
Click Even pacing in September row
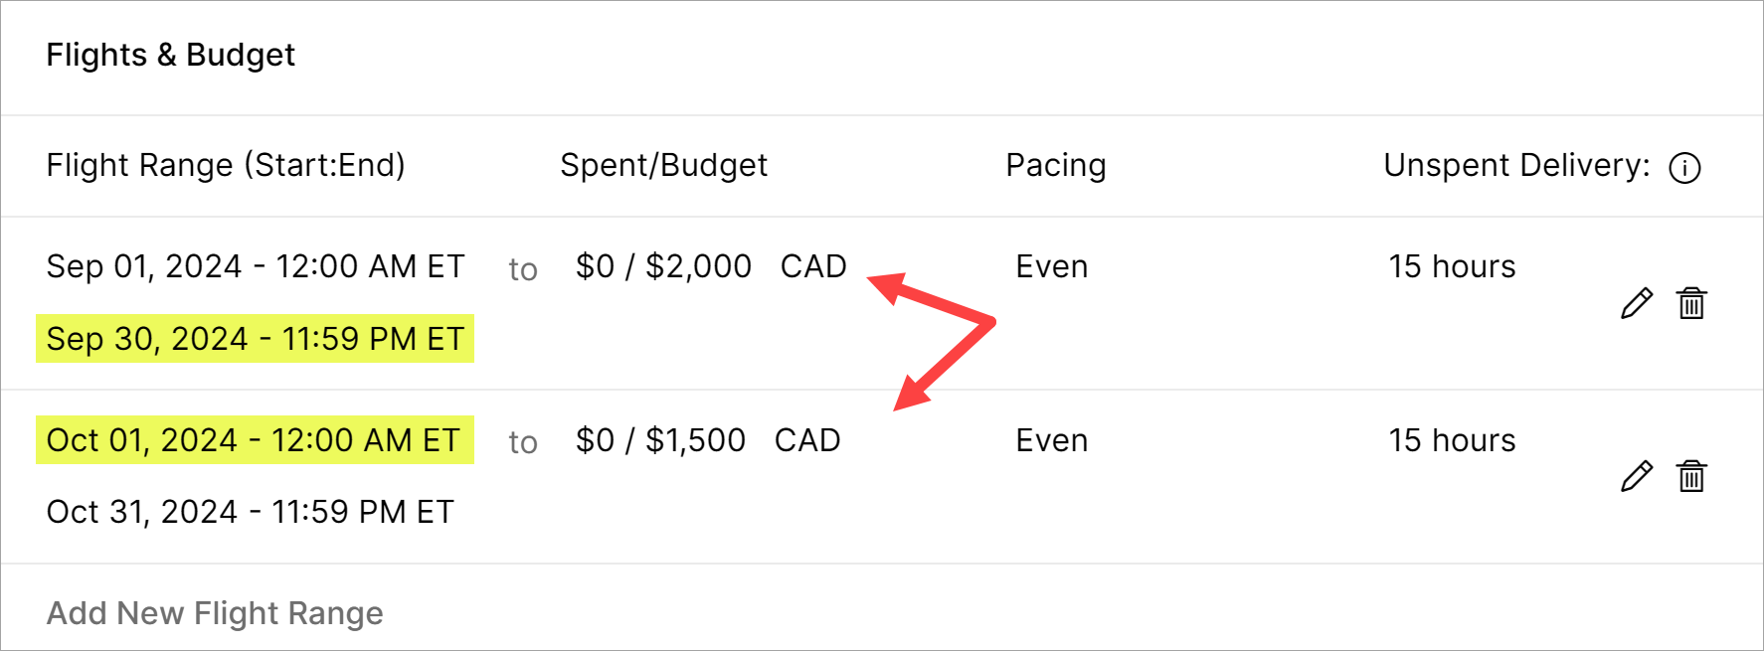point(1051,266)
